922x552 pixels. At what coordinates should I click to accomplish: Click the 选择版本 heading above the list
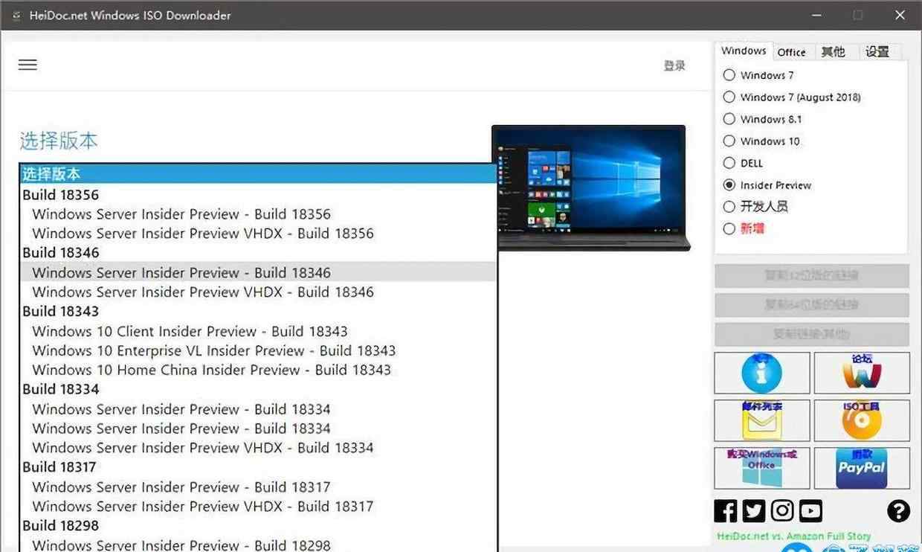[x=59, y=141]
